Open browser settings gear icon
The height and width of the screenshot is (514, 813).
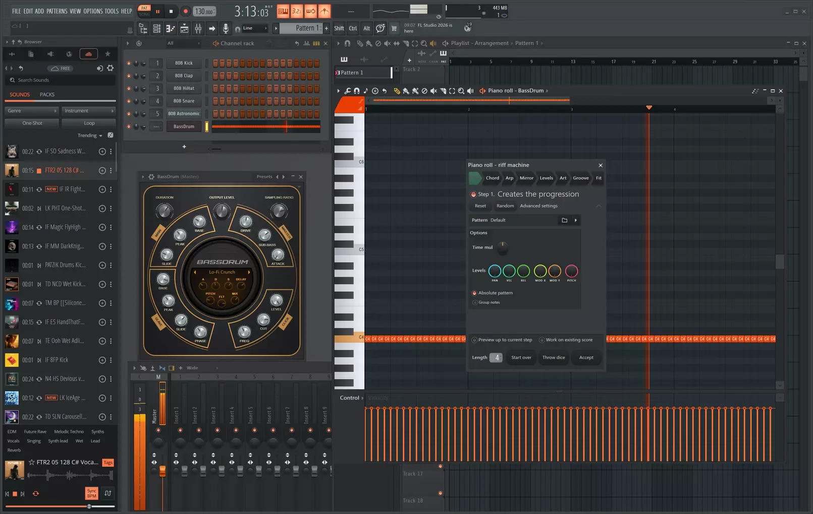point(110,68)
